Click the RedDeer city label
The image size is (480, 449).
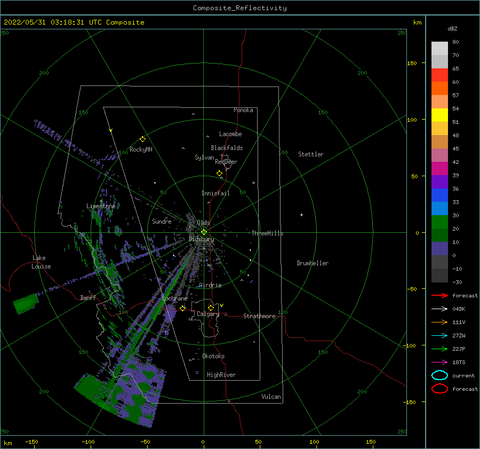[226, 162]
